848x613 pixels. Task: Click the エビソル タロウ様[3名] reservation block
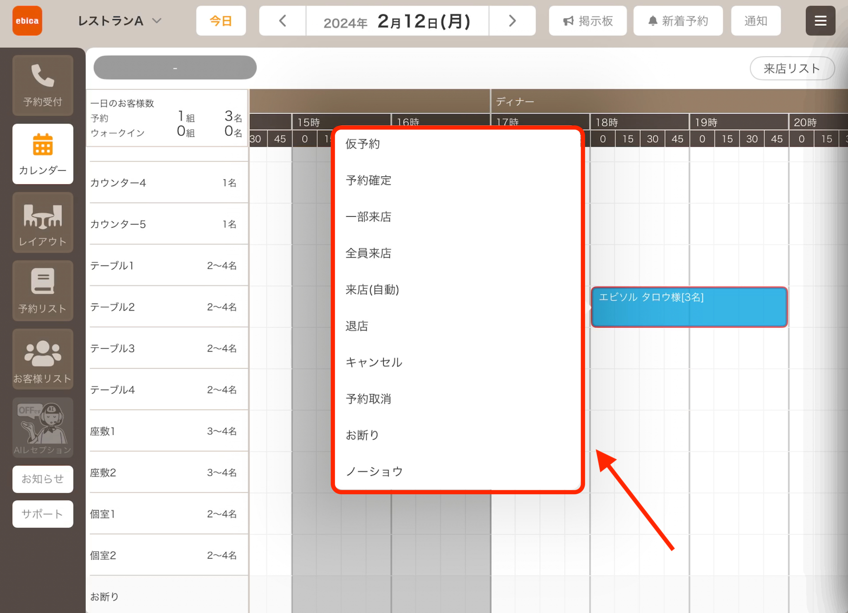(689, 307)
